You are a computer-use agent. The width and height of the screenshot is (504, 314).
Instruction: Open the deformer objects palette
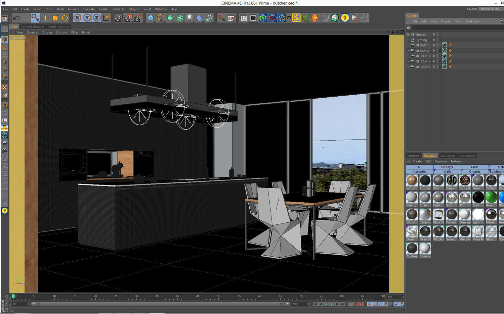(200, 18)
